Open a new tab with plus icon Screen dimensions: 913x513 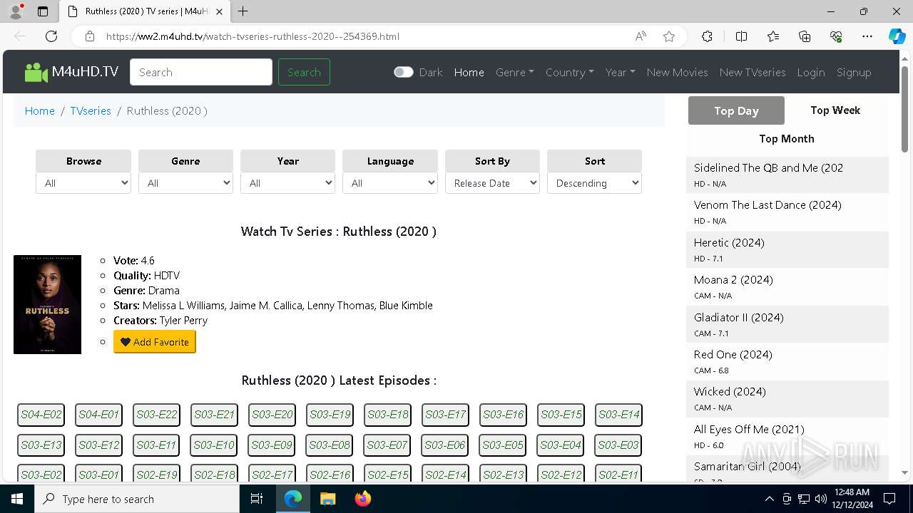pos(243,11)
